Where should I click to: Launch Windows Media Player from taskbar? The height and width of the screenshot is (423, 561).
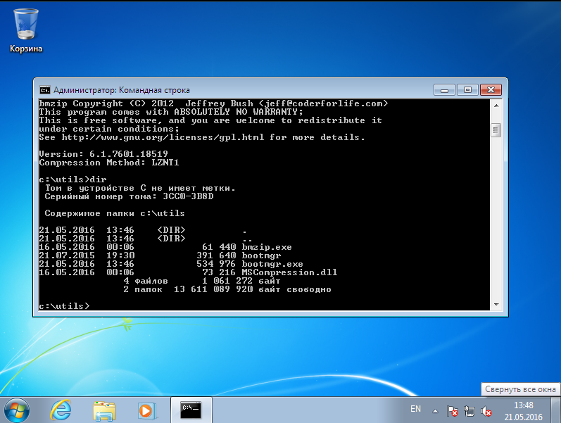click(146, 410)
